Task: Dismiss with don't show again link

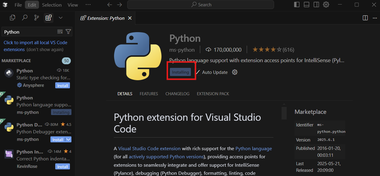Action: click(45, 50)
